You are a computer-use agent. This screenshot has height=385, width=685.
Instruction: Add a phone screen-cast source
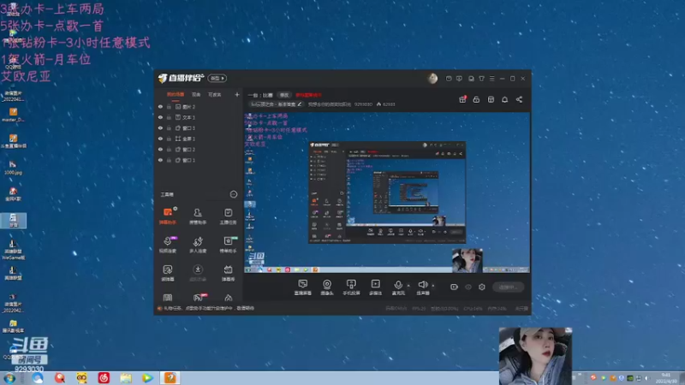[x=351, y=287]
